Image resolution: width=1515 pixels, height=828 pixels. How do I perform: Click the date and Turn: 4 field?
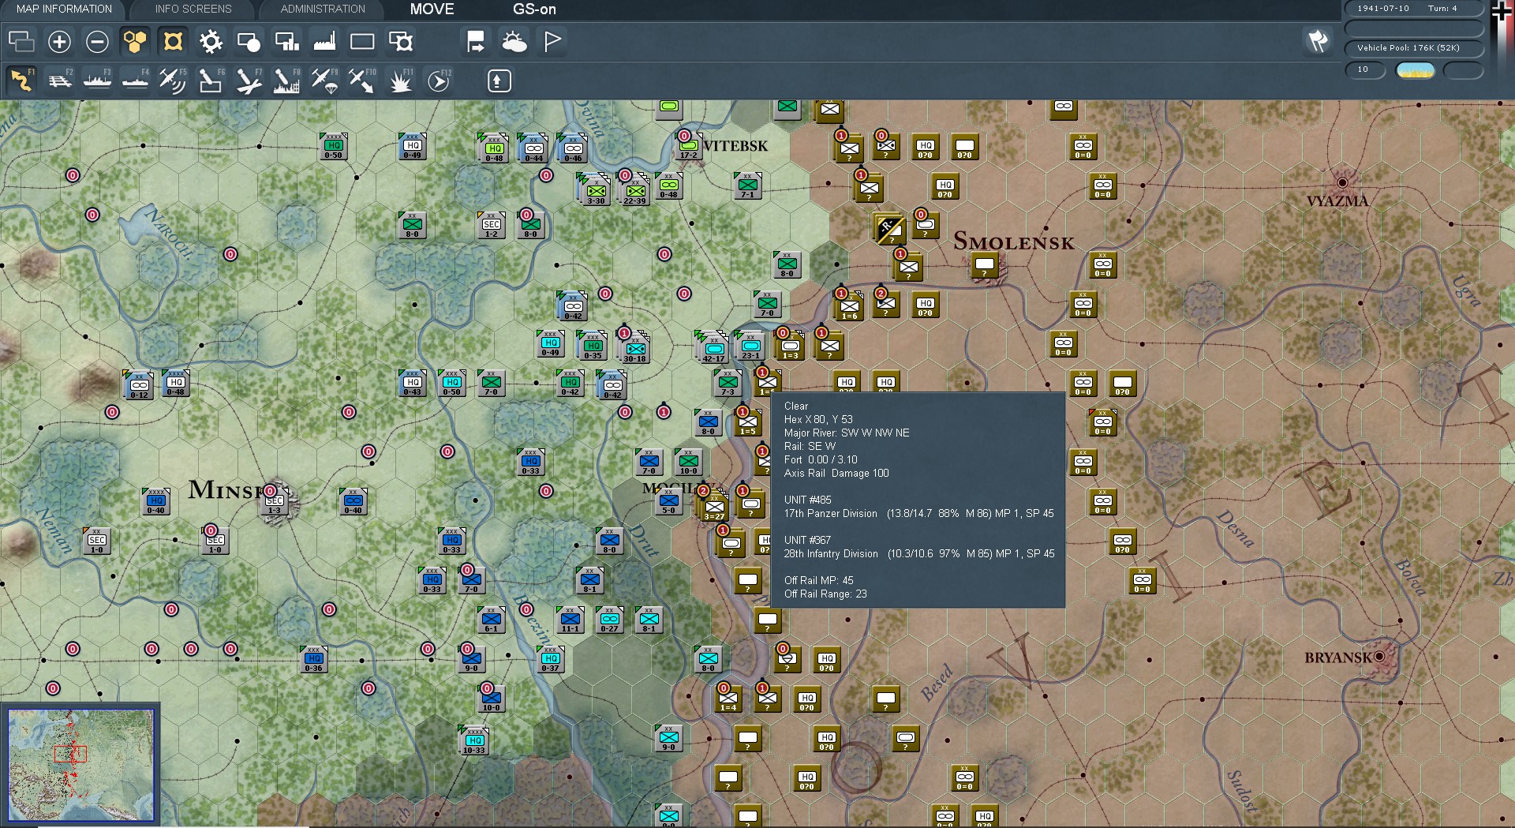pos(1413,9)
